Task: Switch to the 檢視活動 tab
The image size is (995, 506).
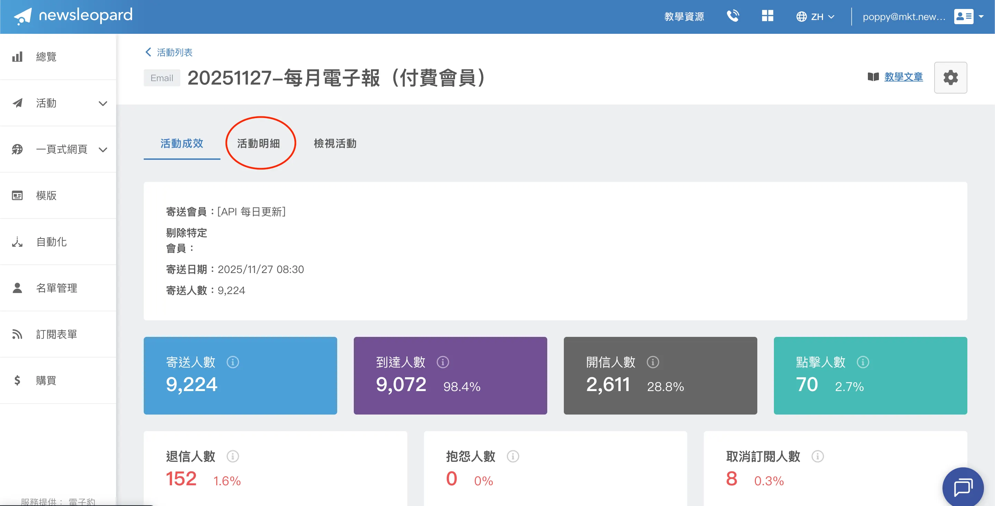Action: click(335, 144)
